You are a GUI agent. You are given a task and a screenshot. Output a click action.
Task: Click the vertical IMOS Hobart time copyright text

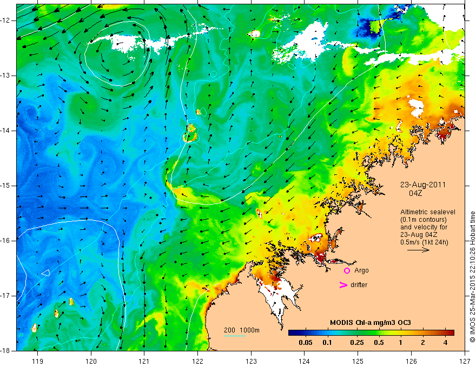pyautogui.click(x=472, y=277)
